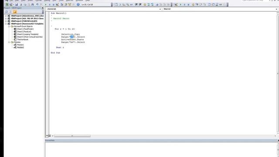The image size is (279, 157).
Task: Click the 'End Sub' line
Action: coord(55,53)
